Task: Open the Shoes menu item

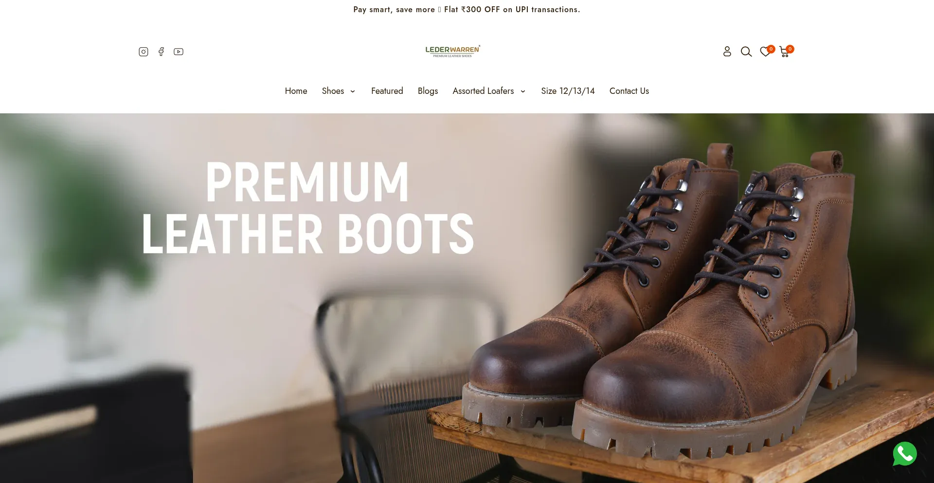Action: coord(333,91)
